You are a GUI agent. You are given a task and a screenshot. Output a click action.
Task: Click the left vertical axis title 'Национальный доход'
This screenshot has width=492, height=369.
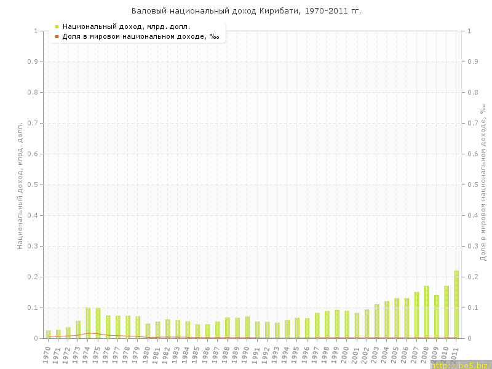pyautogui.click(x=20, y=184)
